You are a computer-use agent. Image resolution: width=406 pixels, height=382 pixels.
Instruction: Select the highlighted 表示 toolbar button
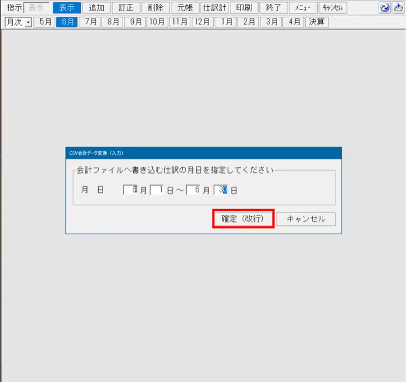tap(67, 8)
